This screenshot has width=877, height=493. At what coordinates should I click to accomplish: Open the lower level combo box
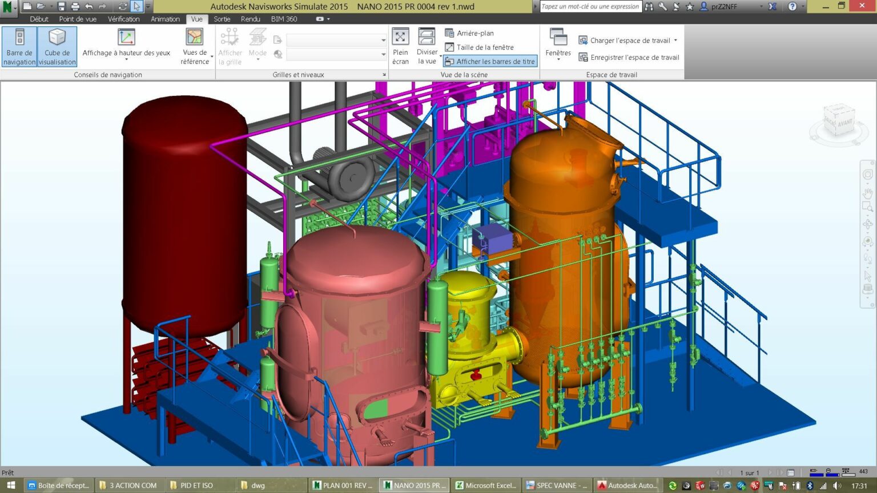[x=336, y=54]
